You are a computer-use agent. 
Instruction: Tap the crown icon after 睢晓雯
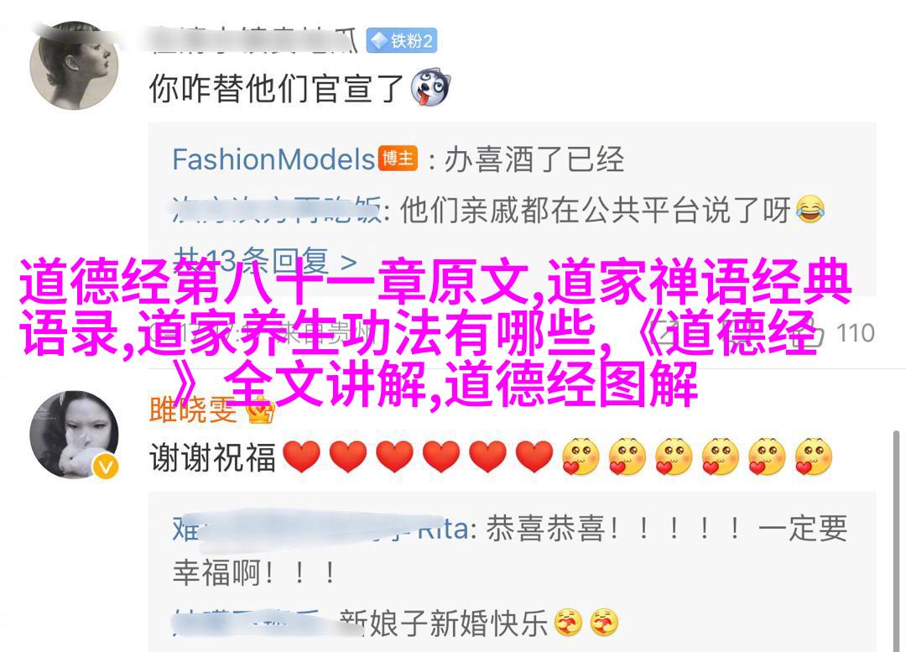click(x=260, y=409)
